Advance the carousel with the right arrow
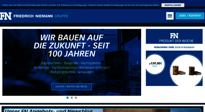Image resolution: width=205 pixels, height=112 pixels. click(137, 62)
